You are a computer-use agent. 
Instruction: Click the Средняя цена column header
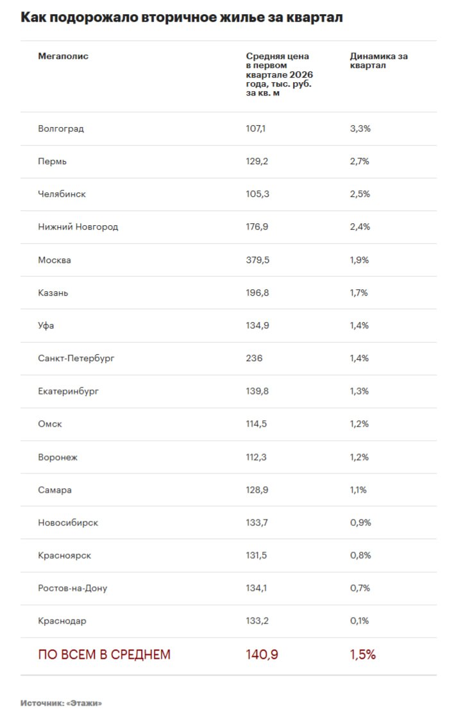(279, 74)
